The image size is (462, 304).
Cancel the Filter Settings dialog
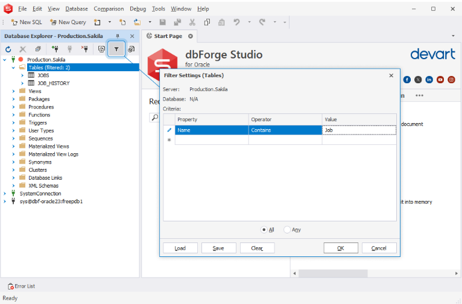379,248
